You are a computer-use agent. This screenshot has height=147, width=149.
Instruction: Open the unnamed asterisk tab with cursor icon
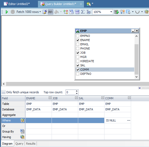[90, 4]
